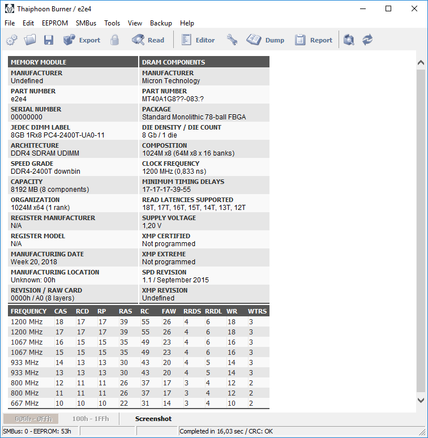
Task: Click the wrench tool icon
Action: click(232, 40)
